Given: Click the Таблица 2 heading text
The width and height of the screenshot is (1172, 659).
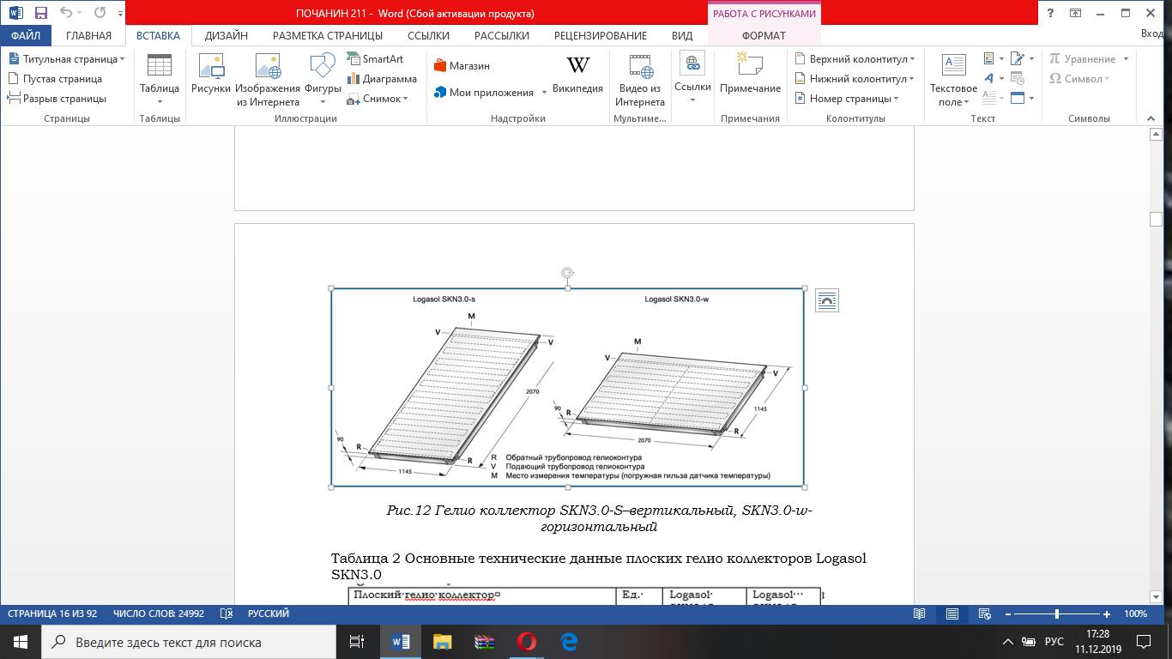Looking at the screenshot, I should point(599,566).
